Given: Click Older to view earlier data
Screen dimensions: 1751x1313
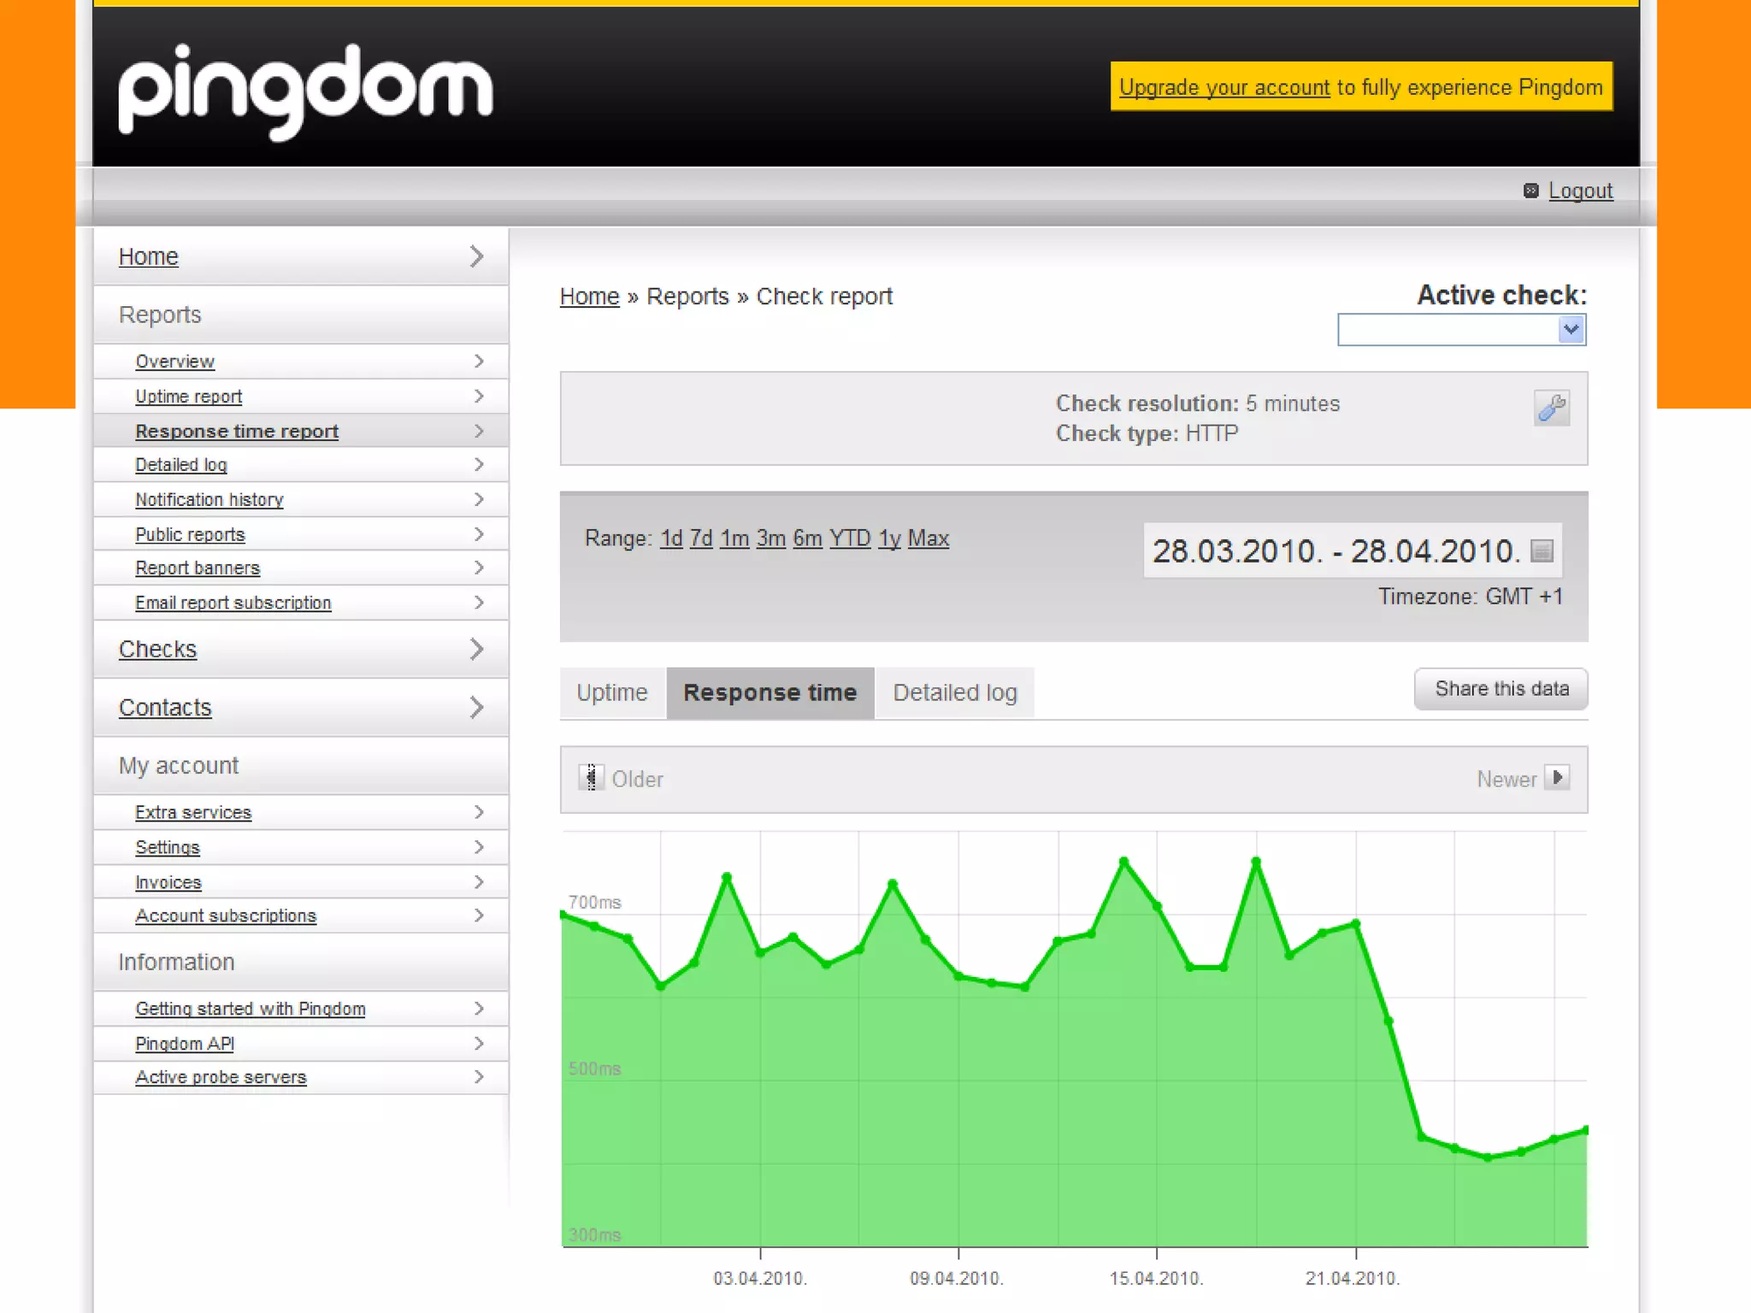Looking at the screenshot, I should [x=637, y=780].
